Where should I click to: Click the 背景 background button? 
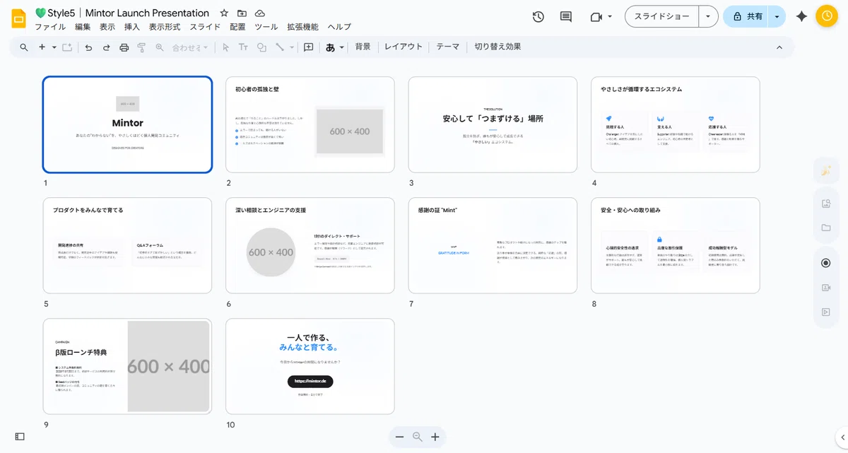pos(363,47)
